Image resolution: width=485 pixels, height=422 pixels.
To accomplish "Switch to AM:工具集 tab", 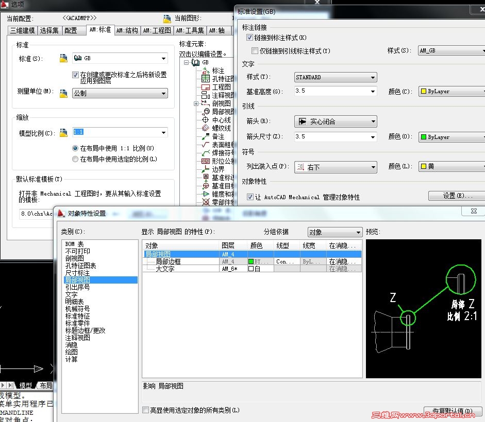I will [190, 30].
